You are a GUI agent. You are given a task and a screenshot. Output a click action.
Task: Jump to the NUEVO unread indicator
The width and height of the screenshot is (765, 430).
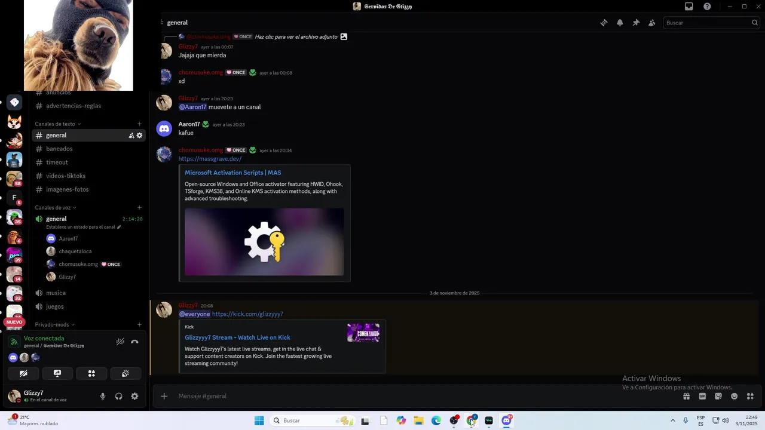(x=14, y=322)
